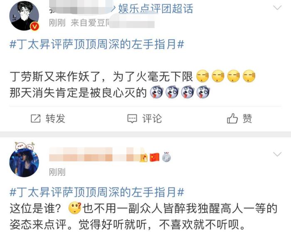291x232 pixels.
Task: Tap the membership level badge icon
Action: 144,158
